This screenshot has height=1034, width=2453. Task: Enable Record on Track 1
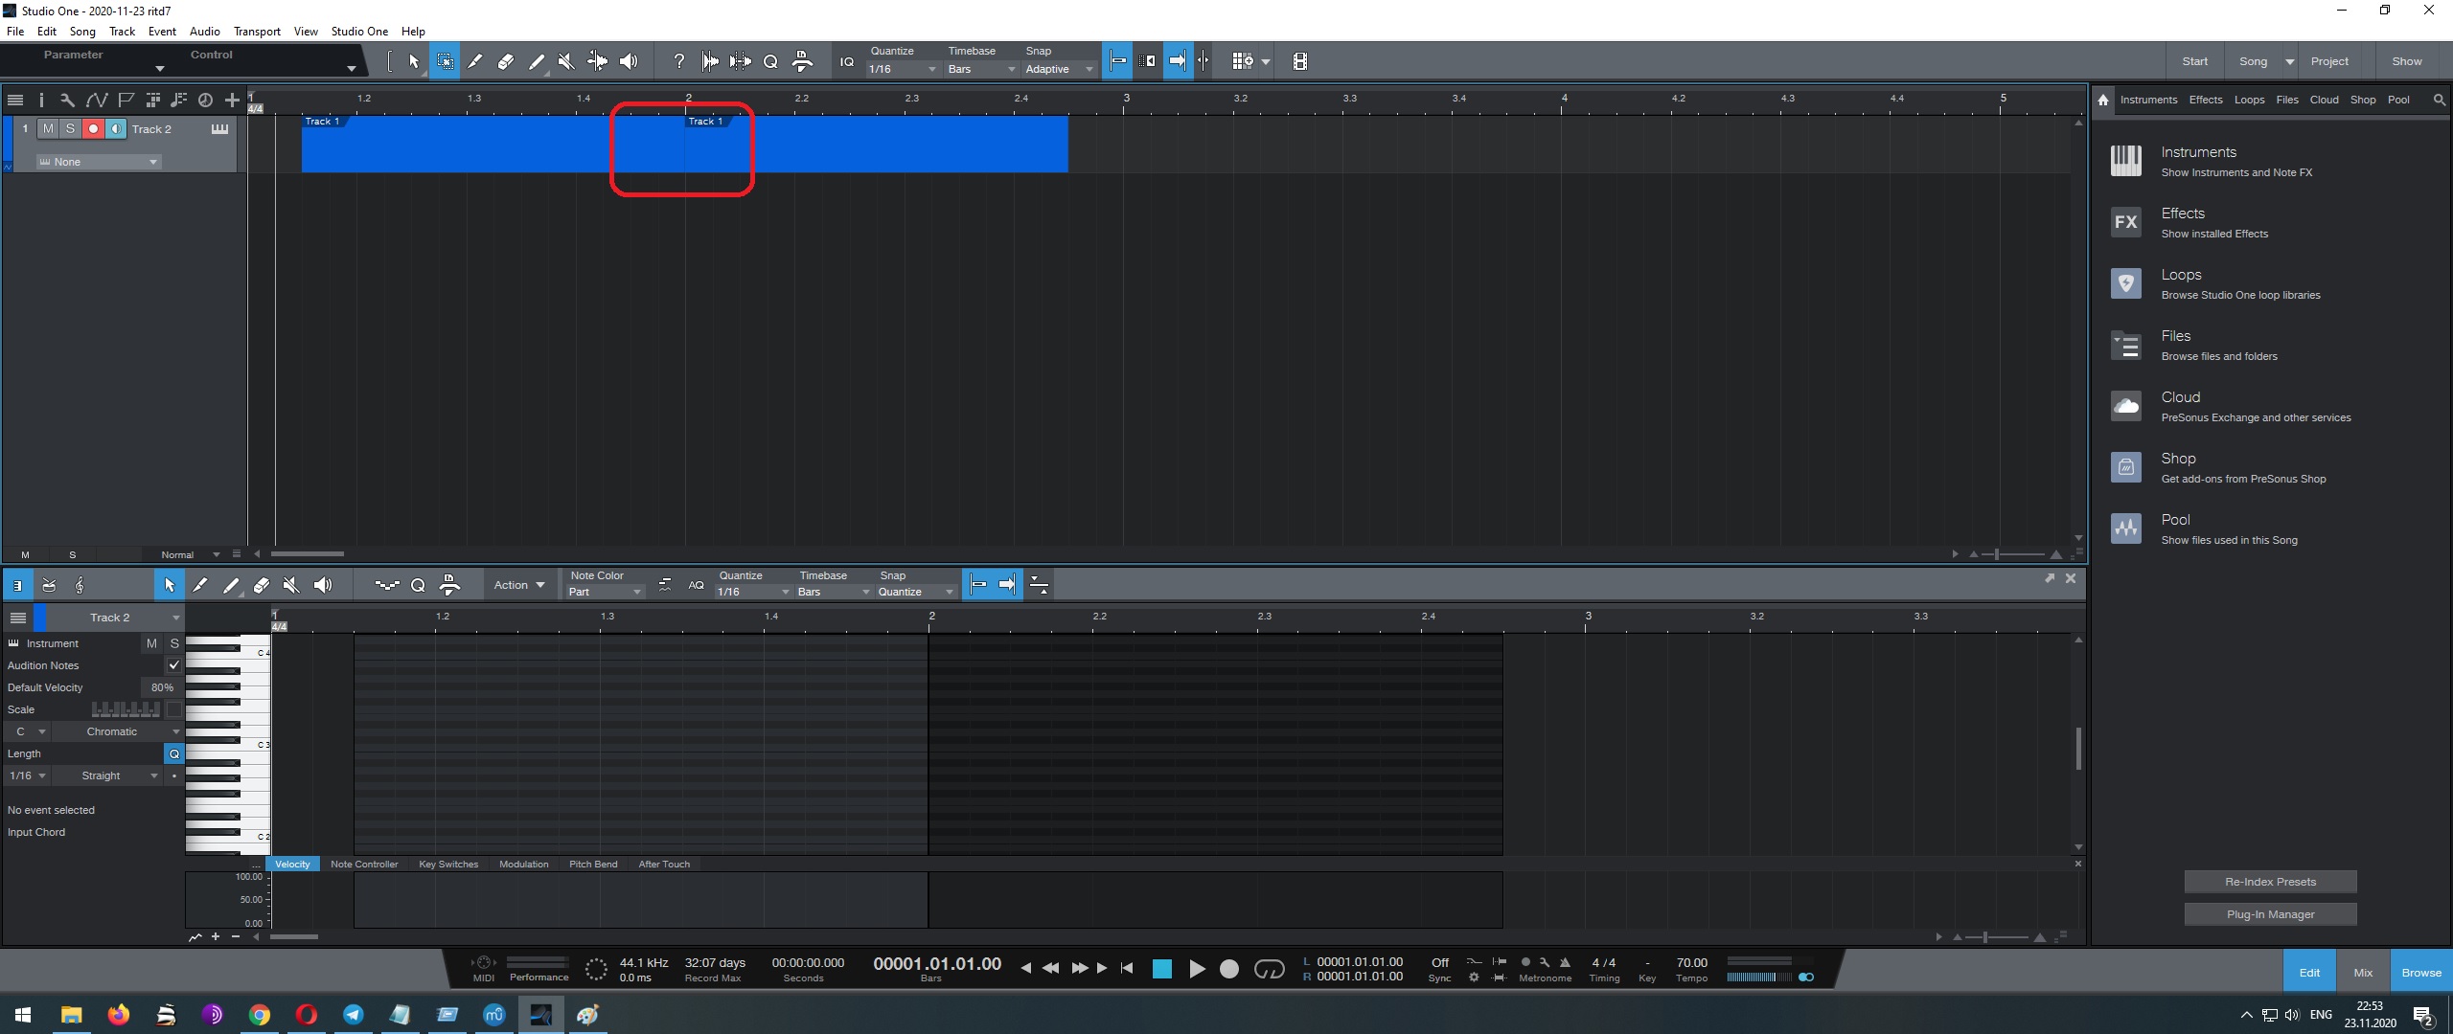click(x=92, y=128)
